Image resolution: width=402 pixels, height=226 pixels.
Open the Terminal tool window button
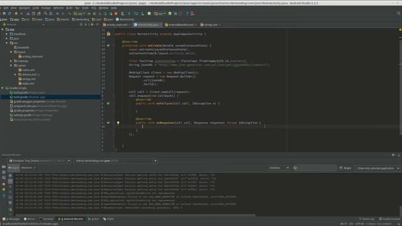point(46,219)
